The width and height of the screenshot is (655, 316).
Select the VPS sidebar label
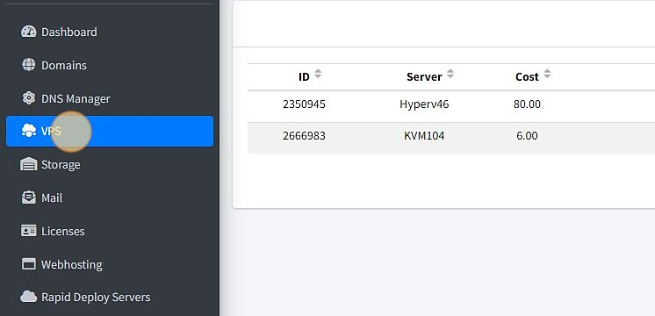coord(51,132)
